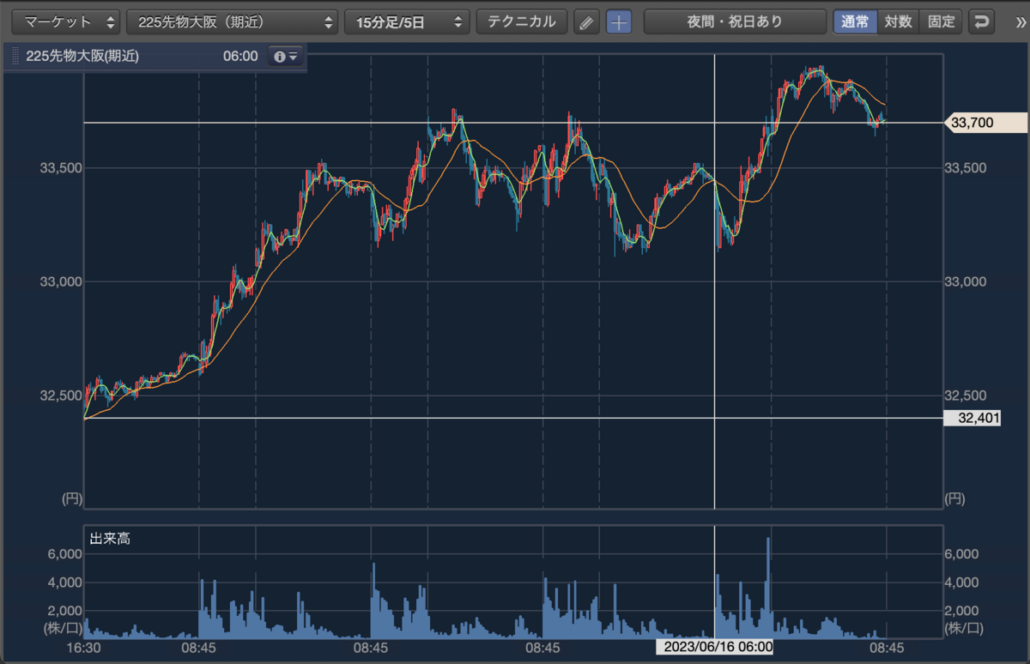Toggle the crosshair cursor tool
This screenshot has height=664, width=1030.
coord(619,22)
